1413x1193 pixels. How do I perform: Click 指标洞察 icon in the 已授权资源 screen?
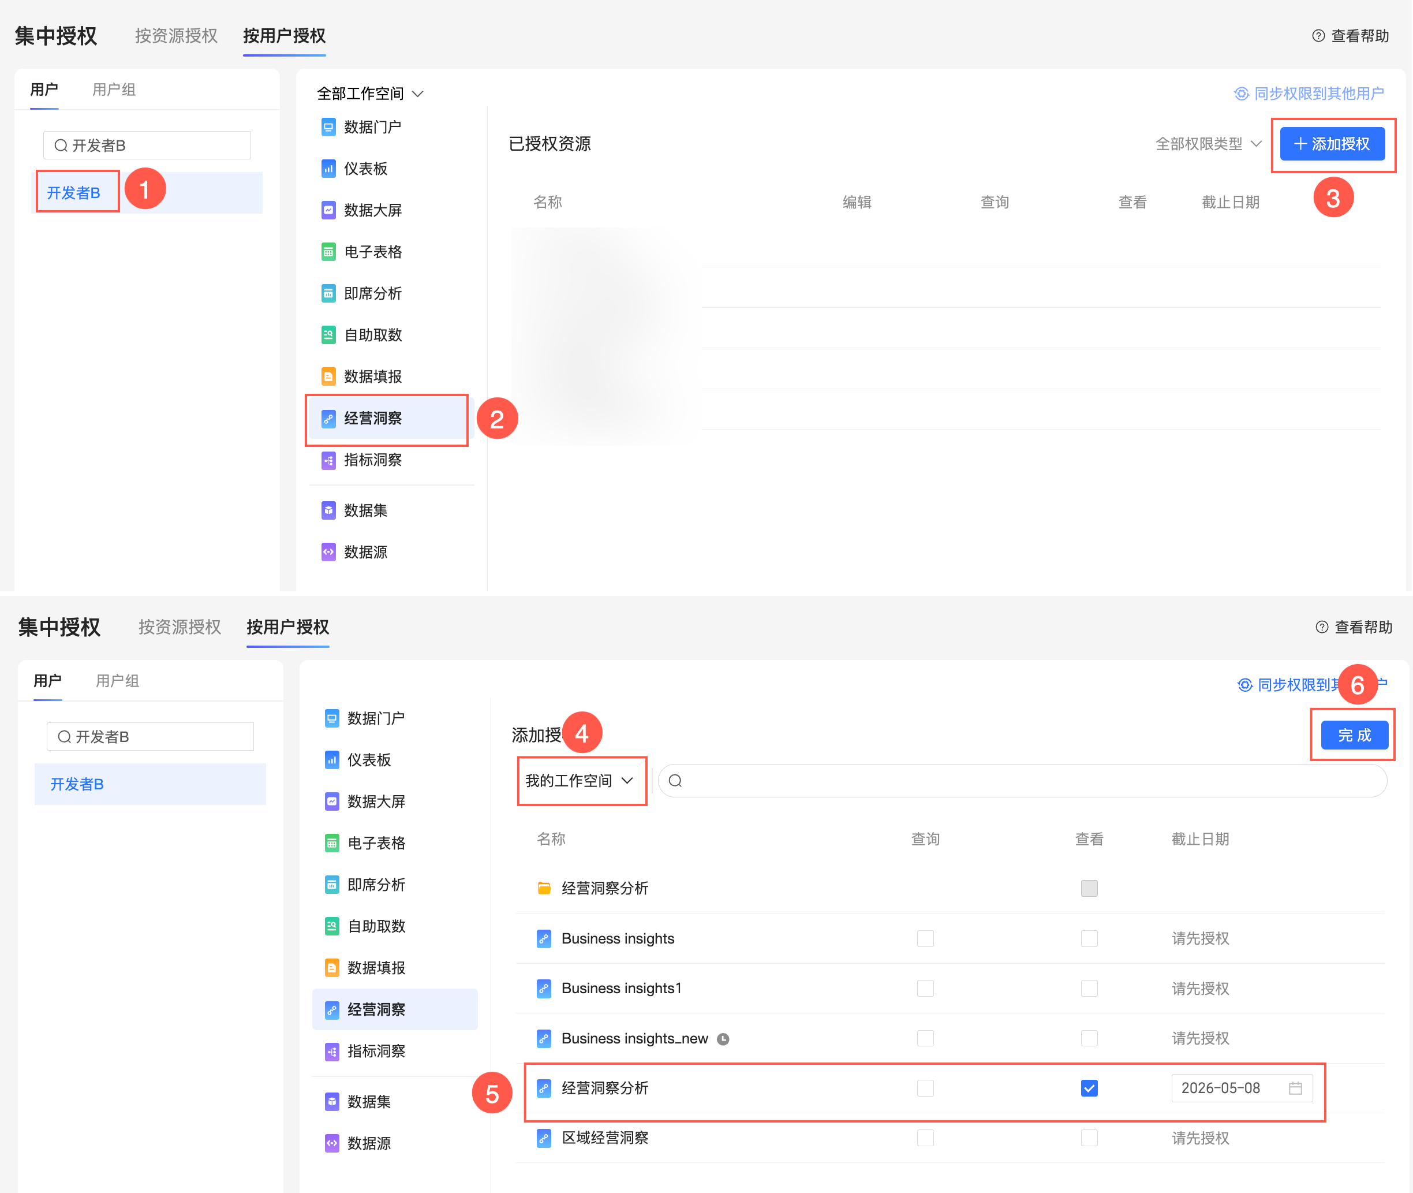(328, 460)
